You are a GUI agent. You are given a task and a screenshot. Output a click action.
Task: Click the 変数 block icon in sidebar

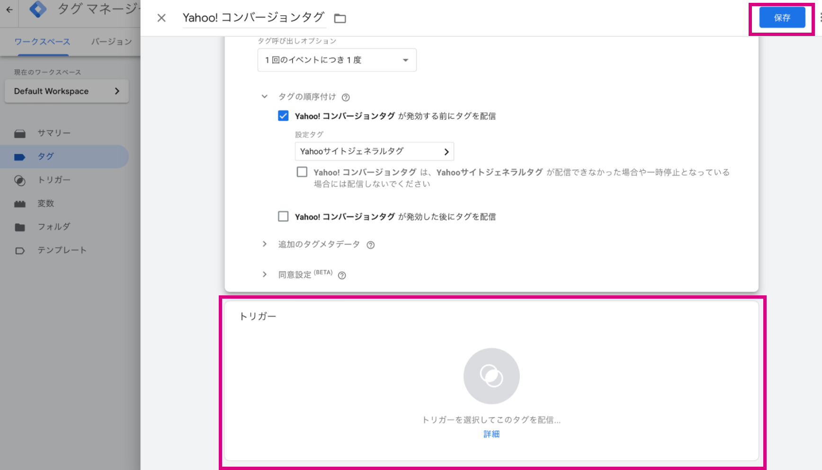[20, 204]
